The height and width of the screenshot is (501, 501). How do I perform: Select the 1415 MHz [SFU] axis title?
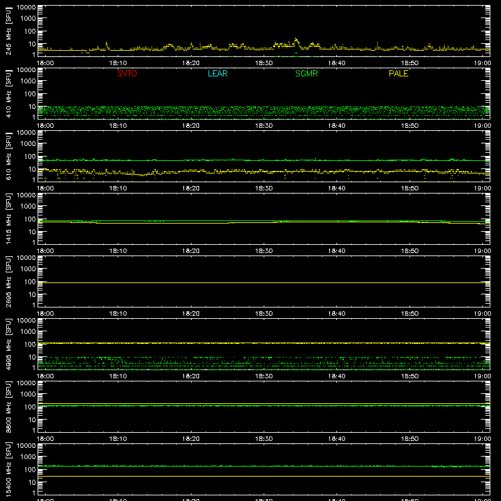click(9, 219)
